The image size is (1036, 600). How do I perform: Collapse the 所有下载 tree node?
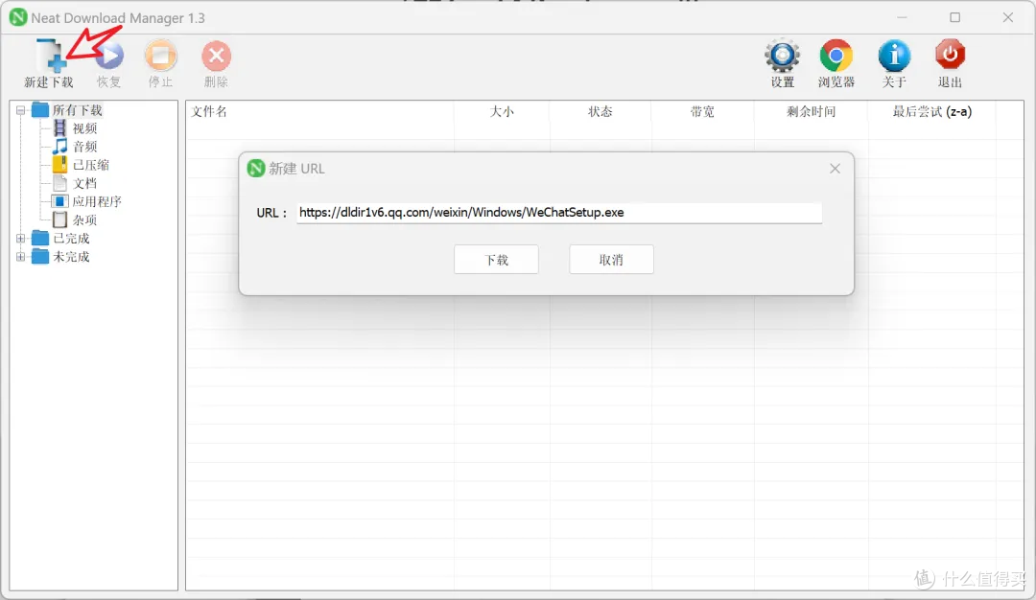coord(21,110)
